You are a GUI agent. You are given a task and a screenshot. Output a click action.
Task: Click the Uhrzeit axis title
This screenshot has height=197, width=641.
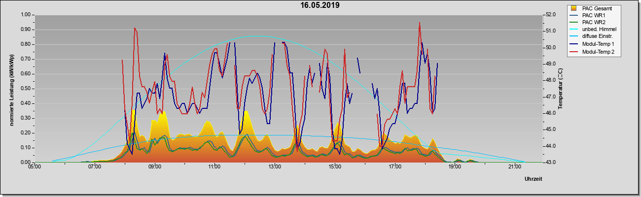click(534, 179)
